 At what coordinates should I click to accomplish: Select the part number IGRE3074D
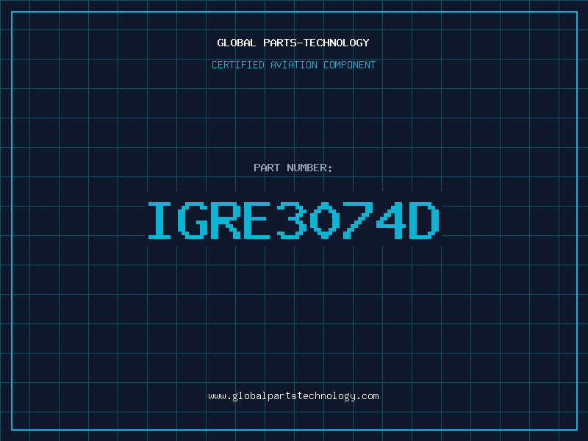click(x=293, y=220)
